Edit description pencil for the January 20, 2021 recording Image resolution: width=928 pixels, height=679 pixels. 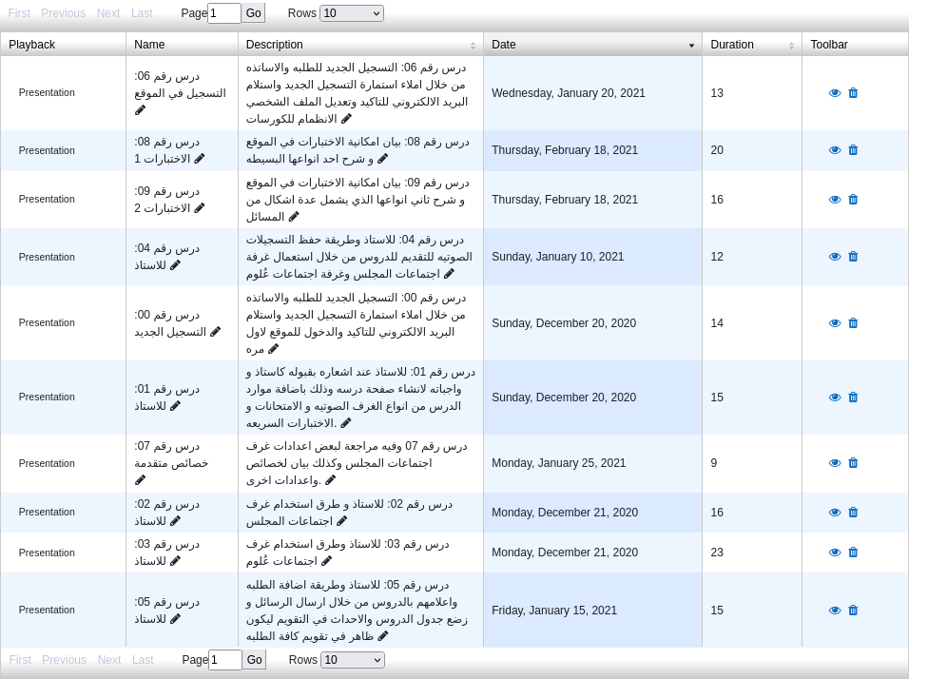(x=346, y=119)
